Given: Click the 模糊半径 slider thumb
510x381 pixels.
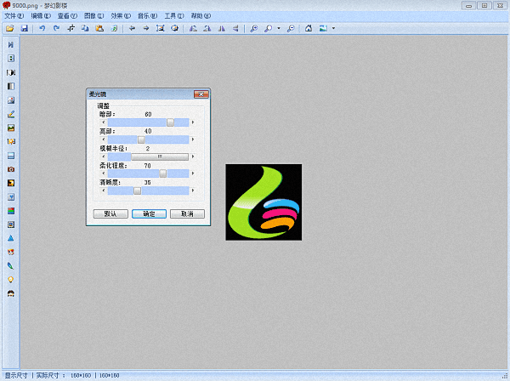Looking at the screenshot, I should point(160,156).
